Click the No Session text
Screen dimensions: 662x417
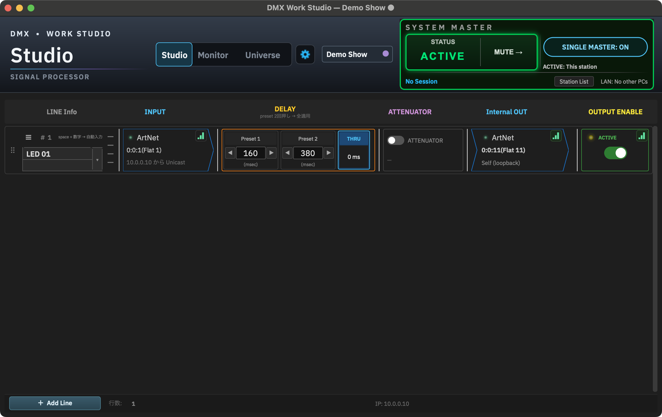coord(421,81)
